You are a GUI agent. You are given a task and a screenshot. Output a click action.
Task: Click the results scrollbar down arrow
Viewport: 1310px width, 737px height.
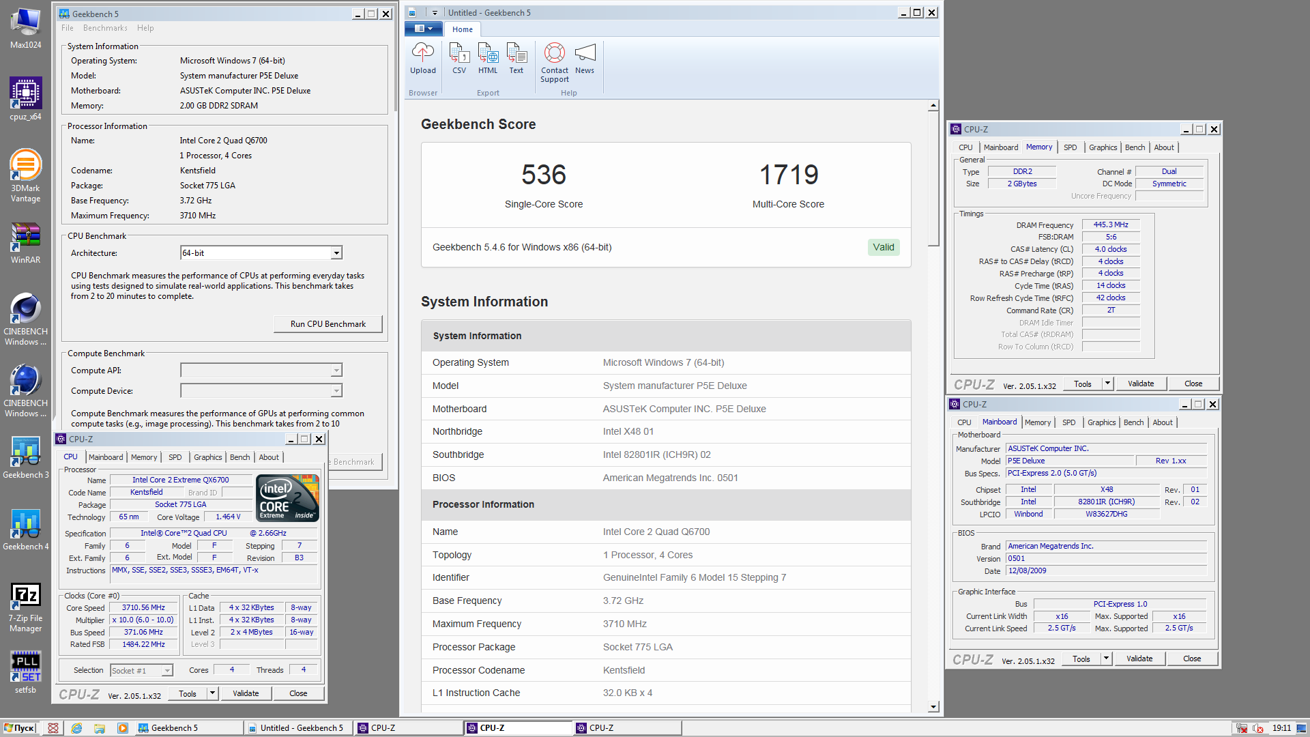click(933, 707)
